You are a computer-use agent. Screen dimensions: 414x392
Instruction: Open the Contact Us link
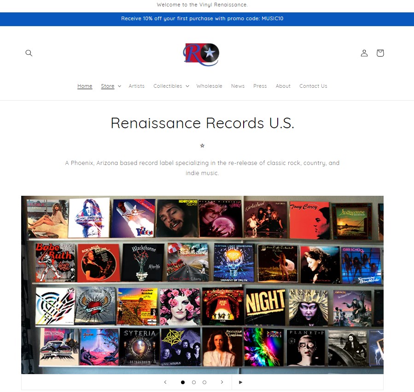tap(313, 86)
